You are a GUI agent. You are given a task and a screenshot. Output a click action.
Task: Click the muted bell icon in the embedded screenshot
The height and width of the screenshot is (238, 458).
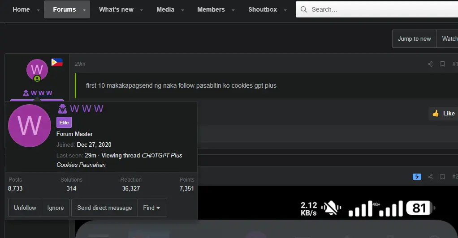(x=331, y=208)
